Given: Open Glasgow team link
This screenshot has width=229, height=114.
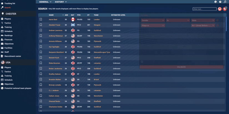Looking at the screenshot, I should coord(97,25).
